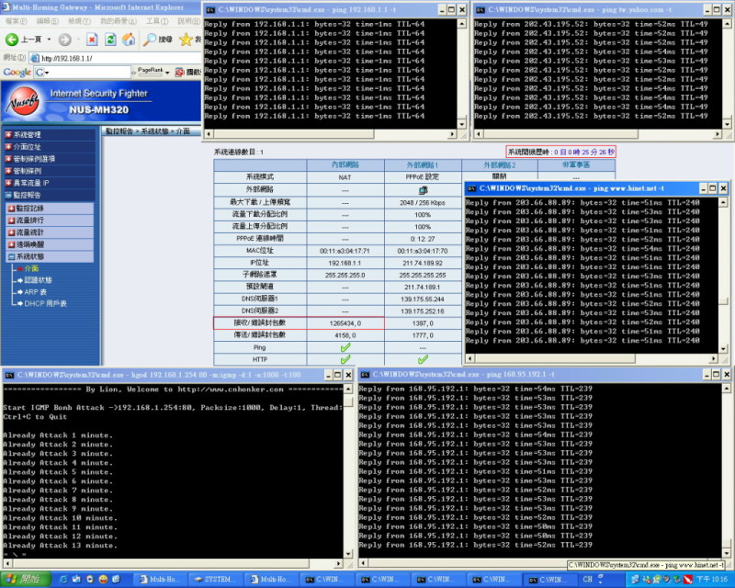This screenshot has height=588, width=735.
Task: Open the 我的最愛(A) menu in Internet Explorer
Action: [x=119, y=21]
